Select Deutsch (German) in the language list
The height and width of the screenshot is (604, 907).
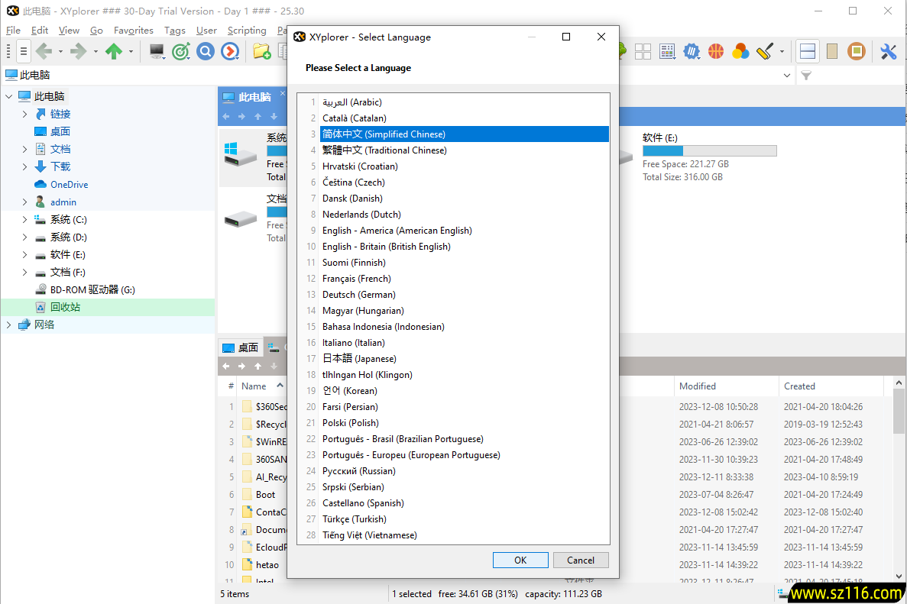tap(358, 295)
